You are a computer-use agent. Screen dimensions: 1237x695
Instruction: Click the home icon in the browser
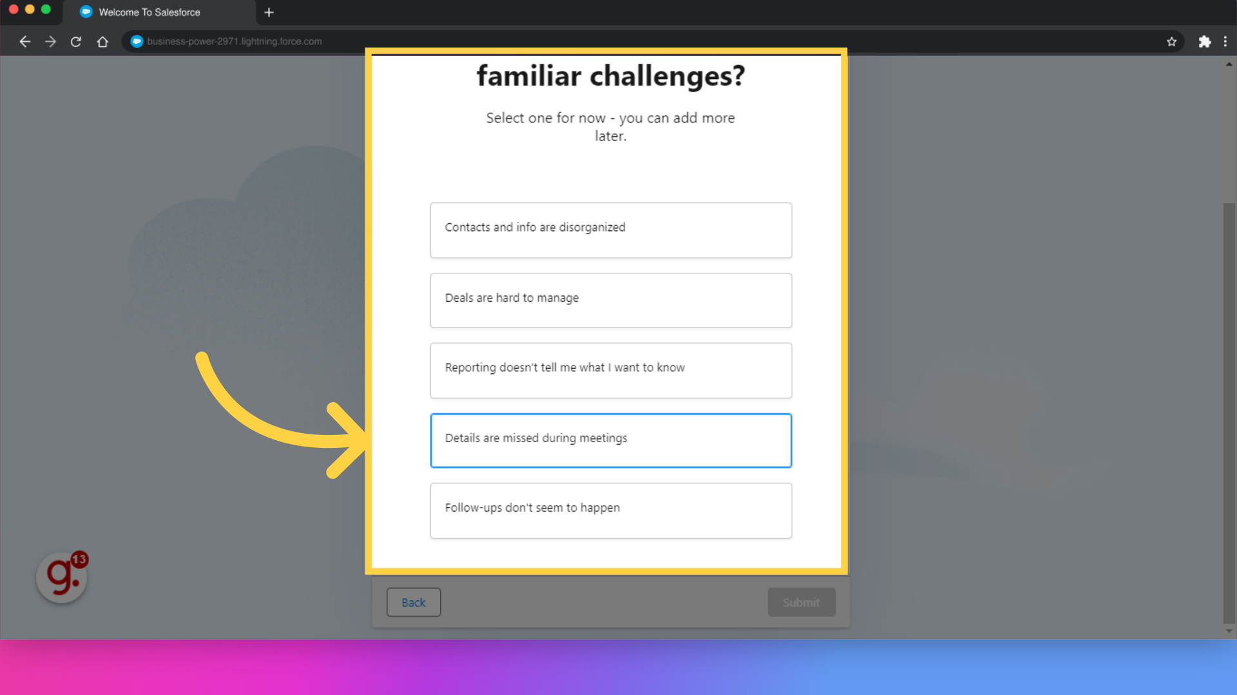tap(102, 41)
